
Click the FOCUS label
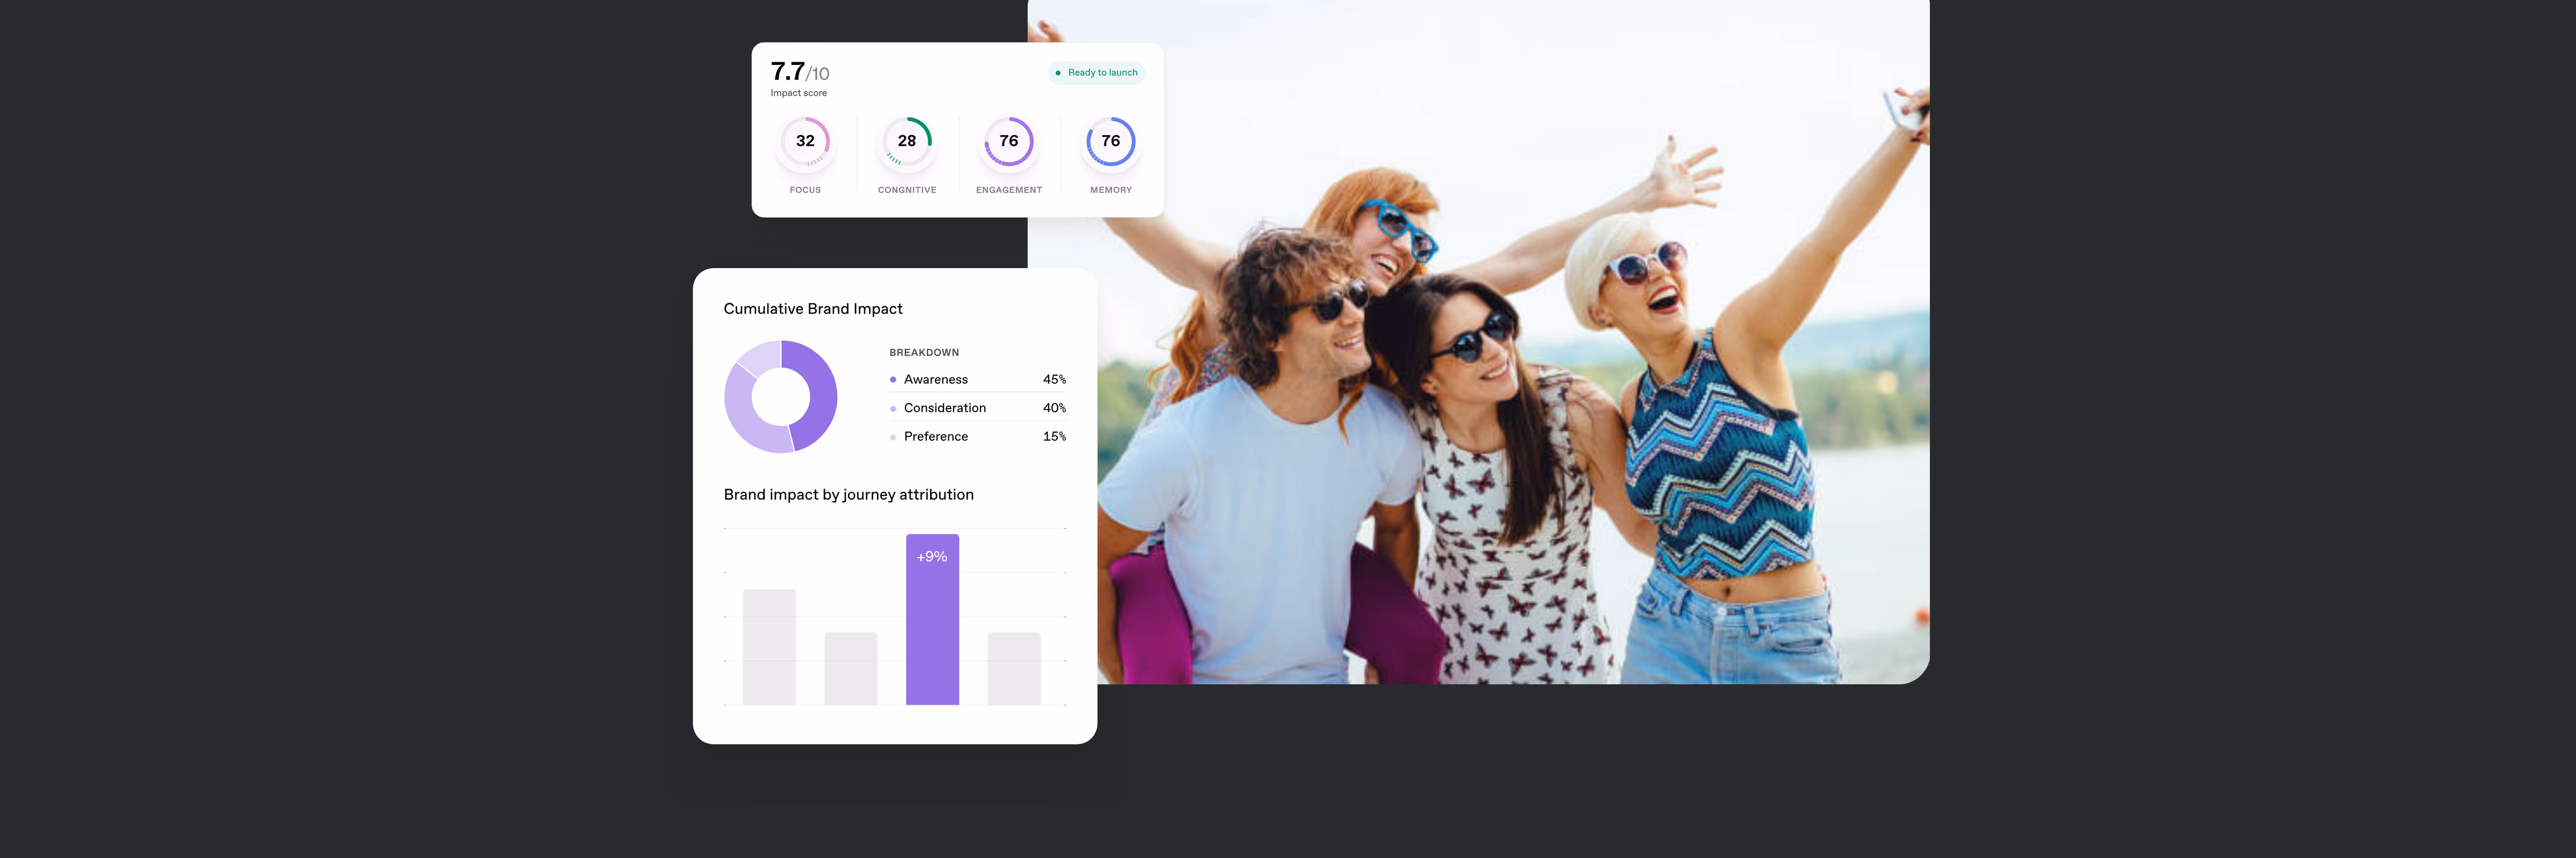805,190
